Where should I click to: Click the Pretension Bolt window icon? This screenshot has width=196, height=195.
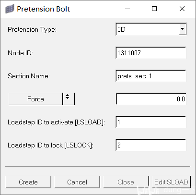point(10,9)
